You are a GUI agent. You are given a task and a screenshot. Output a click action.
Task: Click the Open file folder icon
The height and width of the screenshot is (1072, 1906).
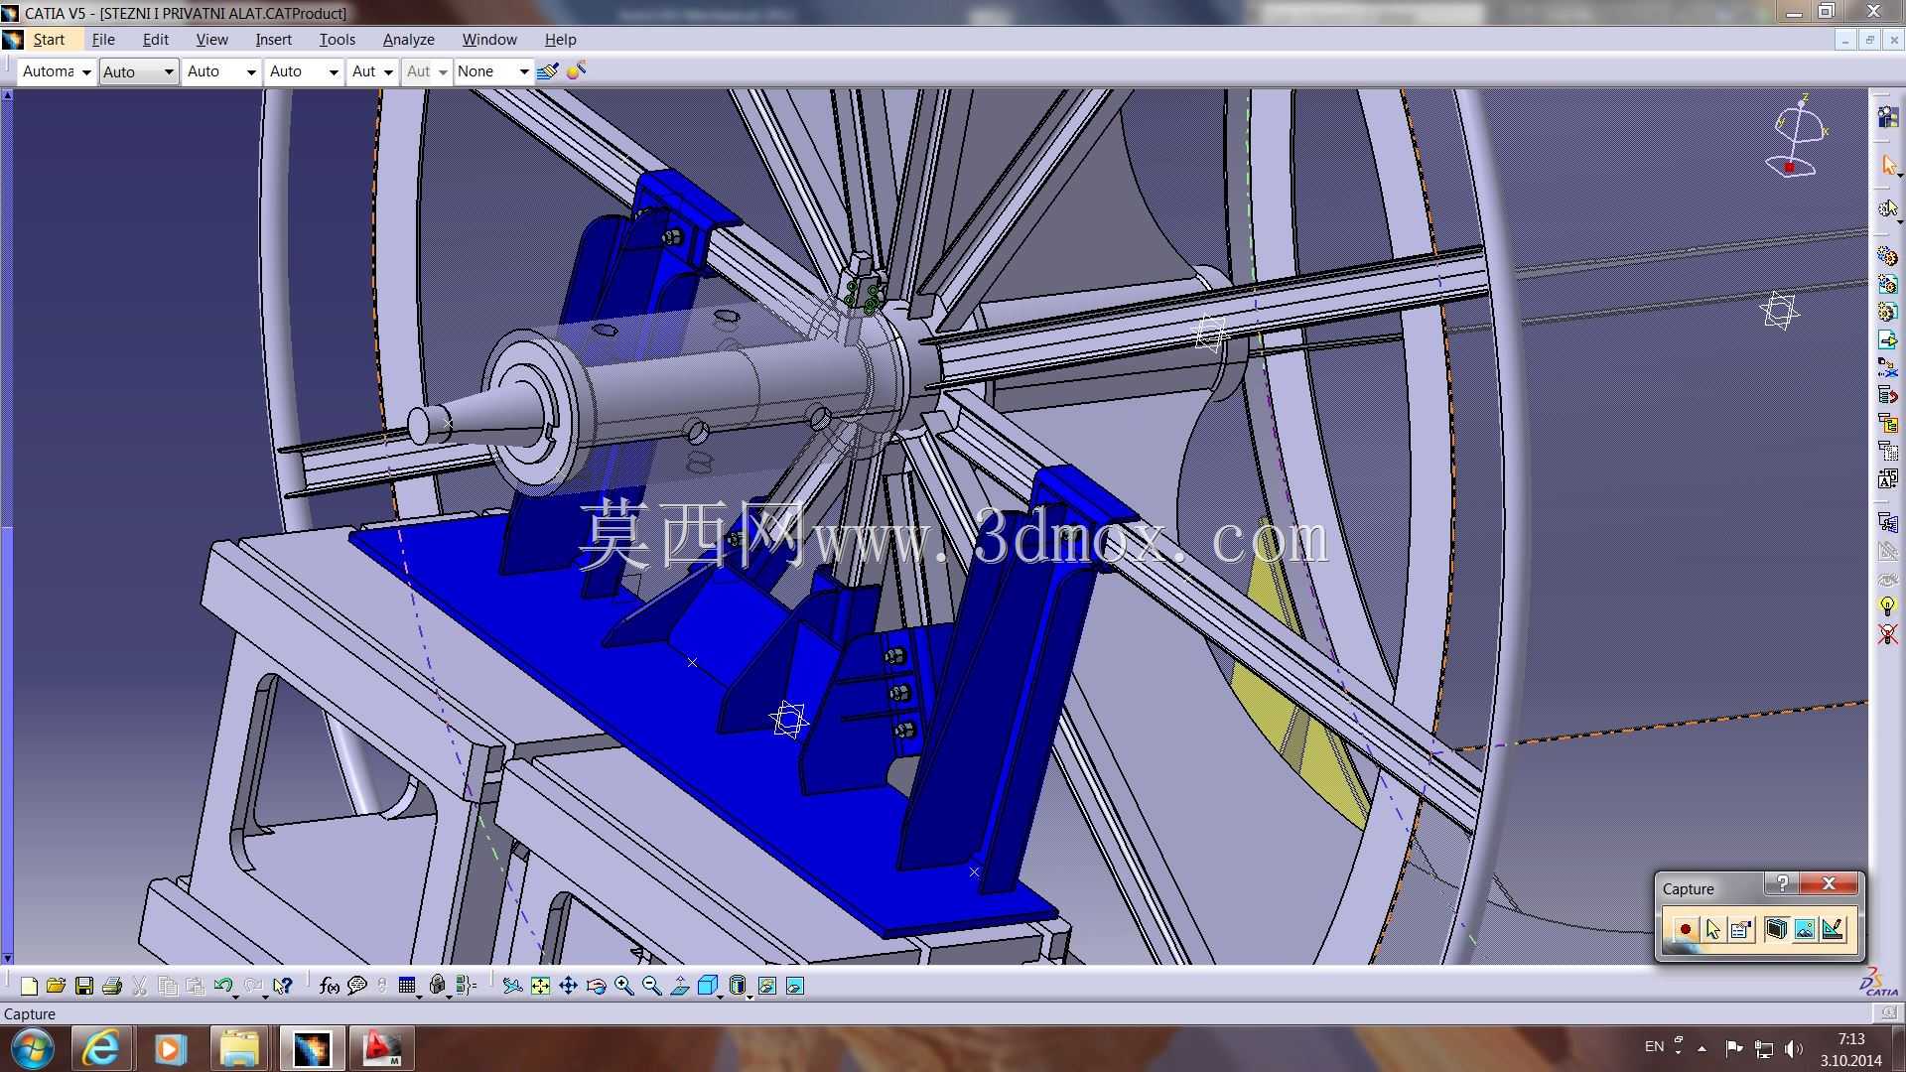point(56,986)
